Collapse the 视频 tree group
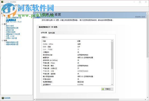149x101 pixels. point(2,41)
